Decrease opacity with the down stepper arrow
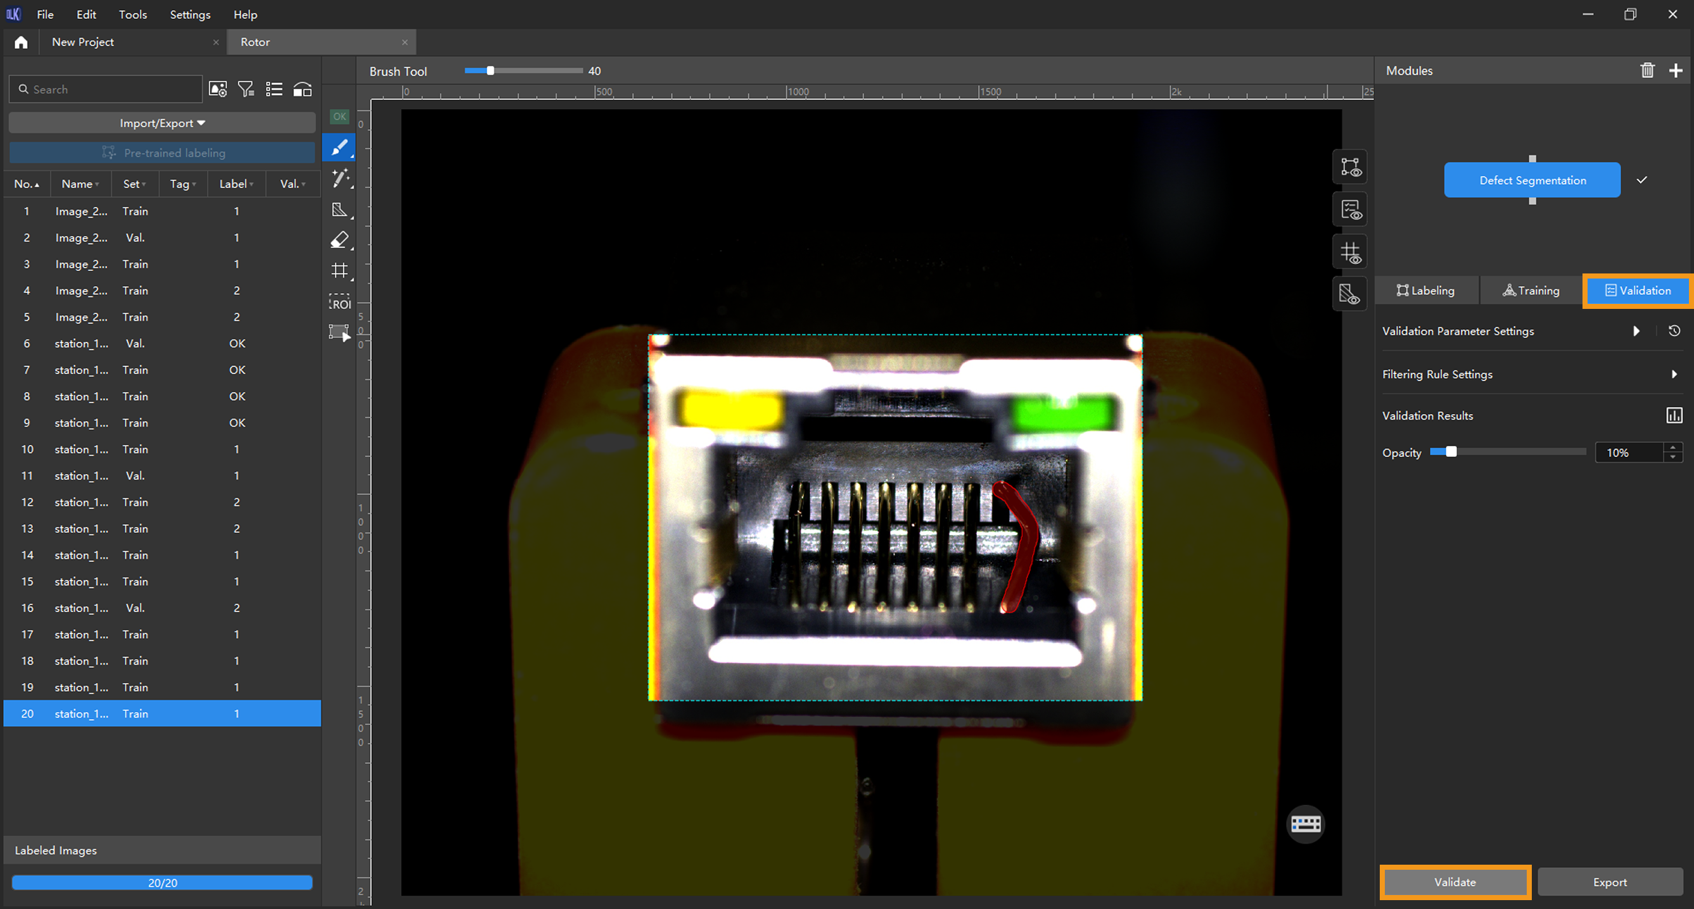This screenshot has width=1694, height=909. click(1673, 457)
